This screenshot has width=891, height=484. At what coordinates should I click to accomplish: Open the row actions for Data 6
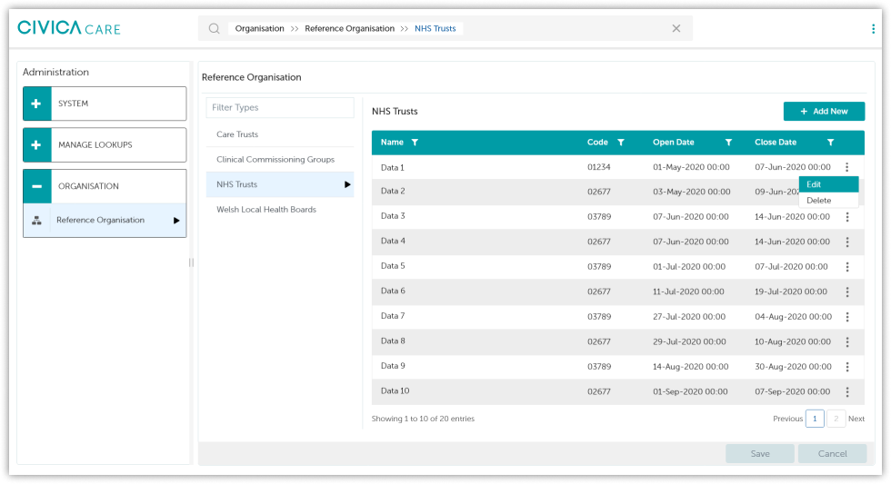click(847, 291)
